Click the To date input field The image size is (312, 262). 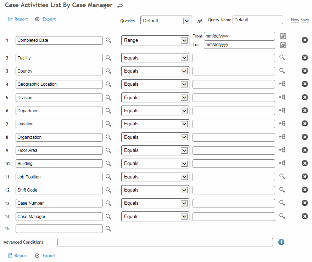tap(239, 45)
